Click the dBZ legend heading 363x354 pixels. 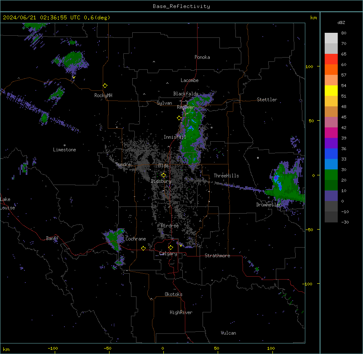tap(341, 22)
